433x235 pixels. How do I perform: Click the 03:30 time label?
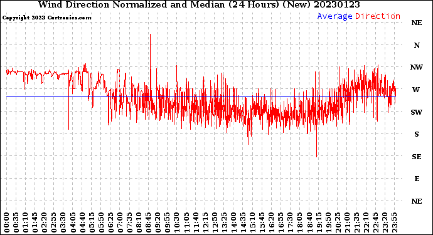63,223
